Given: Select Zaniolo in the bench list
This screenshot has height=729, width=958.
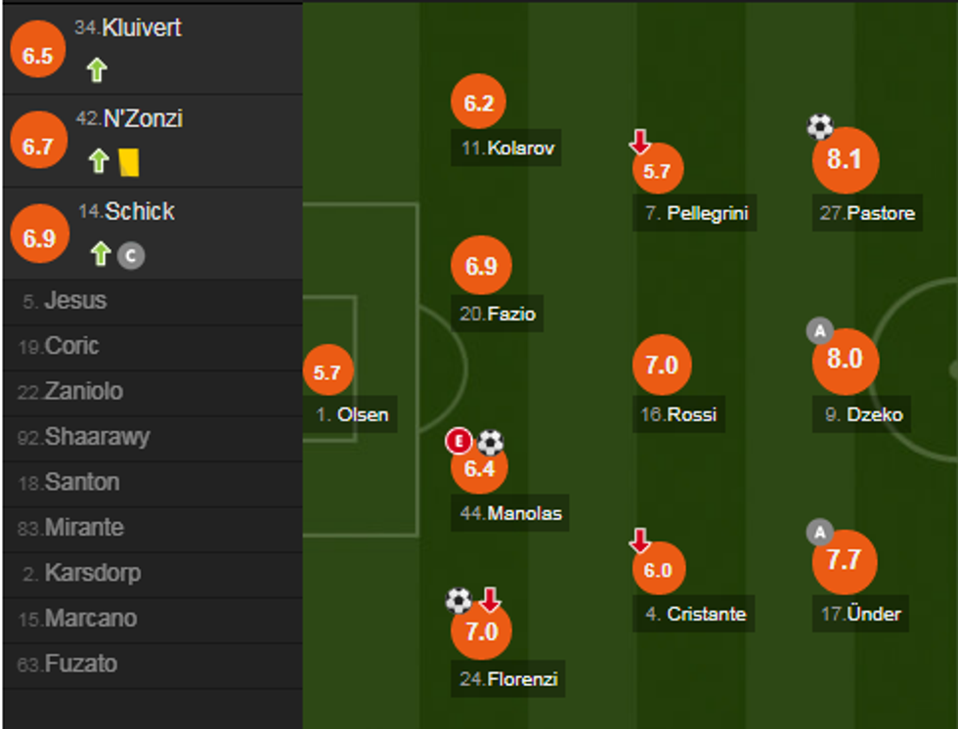Looking at the screenshot, I should (84, 391).
